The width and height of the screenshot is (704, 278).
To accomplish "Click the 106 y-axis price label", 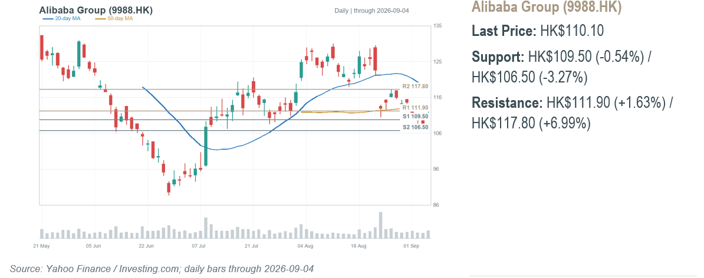I will [x=437, y=133].
